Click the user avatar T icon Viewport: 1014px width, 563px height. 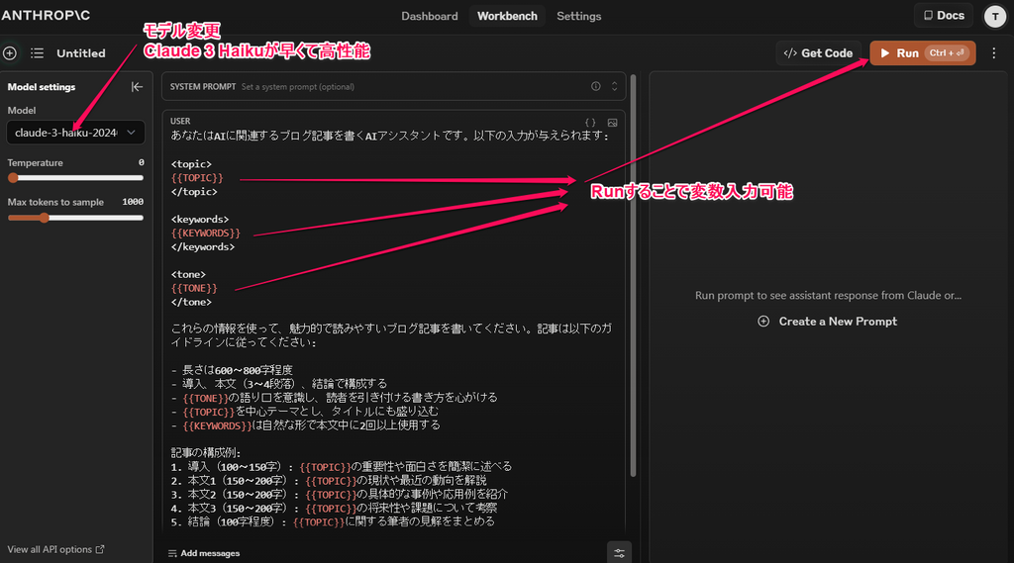click(994, 16)
